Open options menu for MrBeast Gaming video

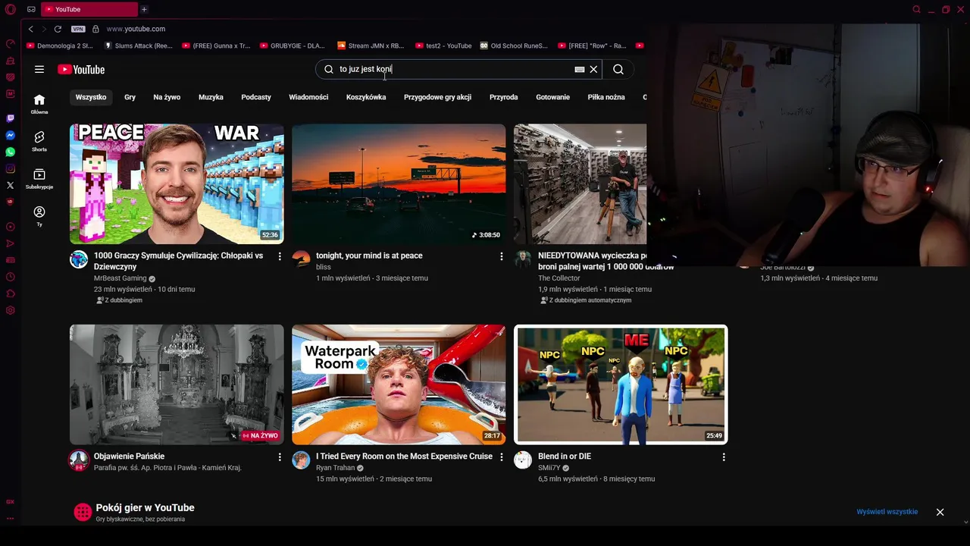(x=280, y=256)
